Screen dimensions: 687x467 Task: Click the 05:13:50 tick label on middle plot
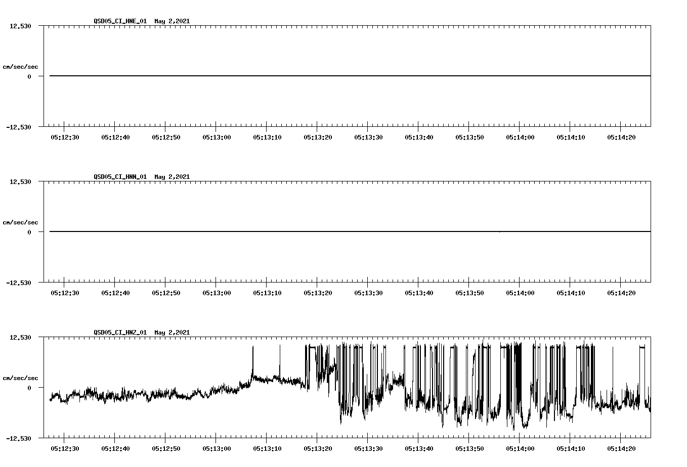point(469,292)
